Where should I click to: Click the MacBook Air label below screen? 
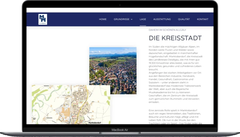click(120, 130)
